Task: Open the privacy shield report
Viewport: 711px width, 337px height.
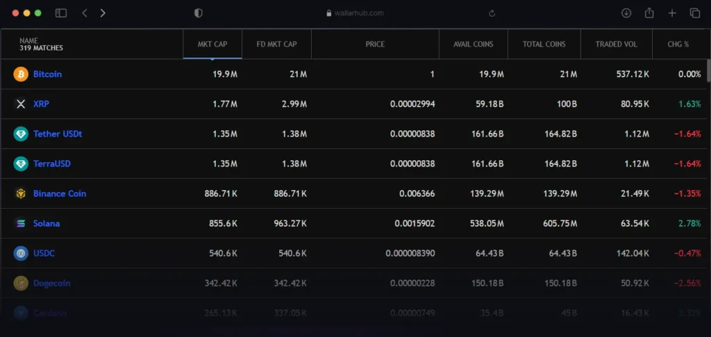Action: click(199, 13)
